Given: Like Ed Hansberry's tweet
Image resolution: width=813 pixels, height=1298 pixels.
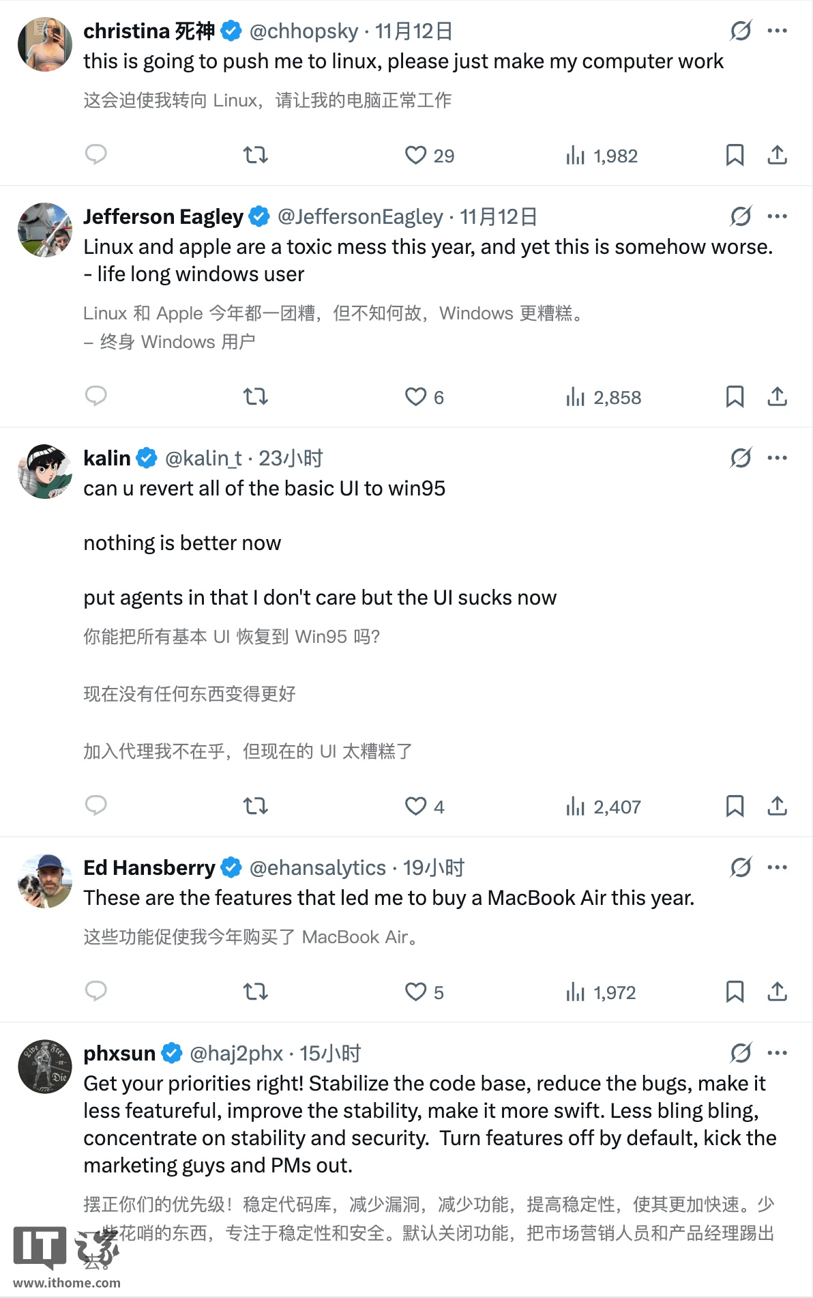Looking at the screenshot, I should 416,992.
